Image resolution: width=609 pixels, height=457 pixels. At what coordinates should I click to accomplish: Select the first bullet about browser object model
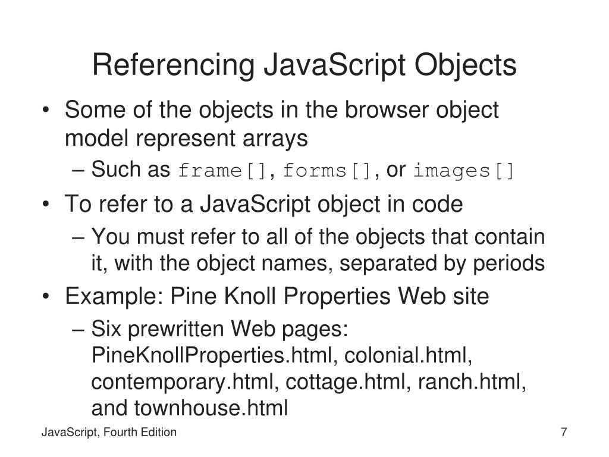coord(281,124)
